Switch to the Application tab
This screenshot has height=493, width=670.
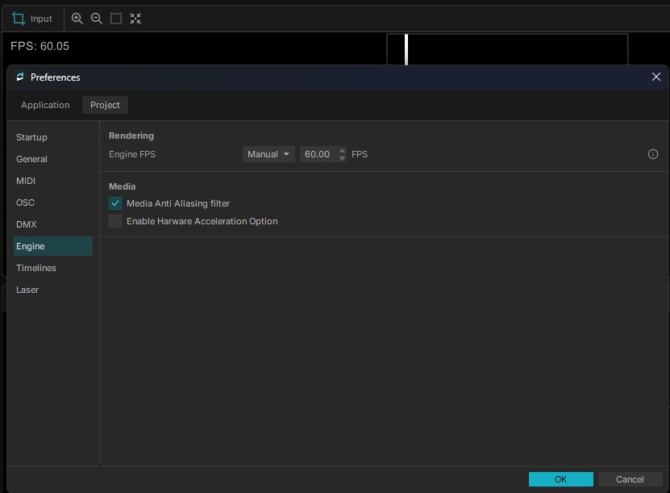[45, 105]
